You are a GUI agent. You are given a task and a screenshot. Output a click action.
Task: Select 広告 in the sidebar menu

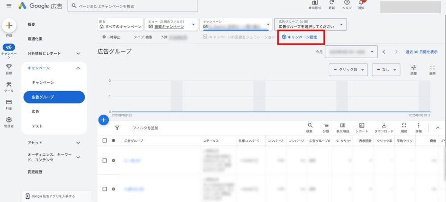tap(36, 111)
